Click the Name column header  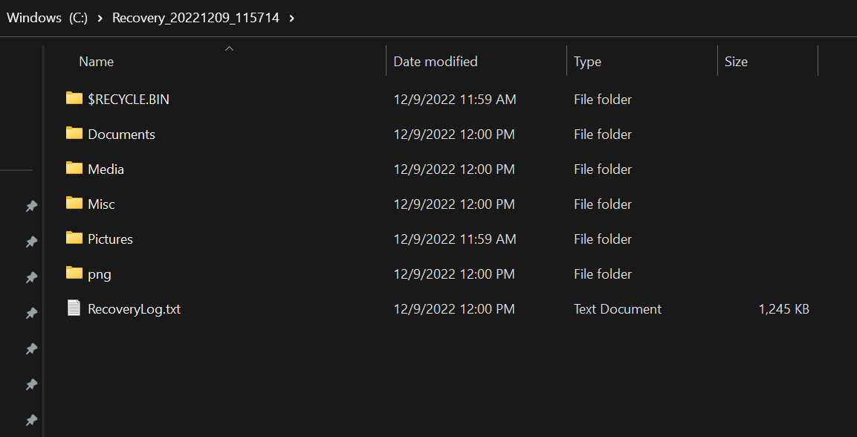pyautogui.click(x=97, y=62)
